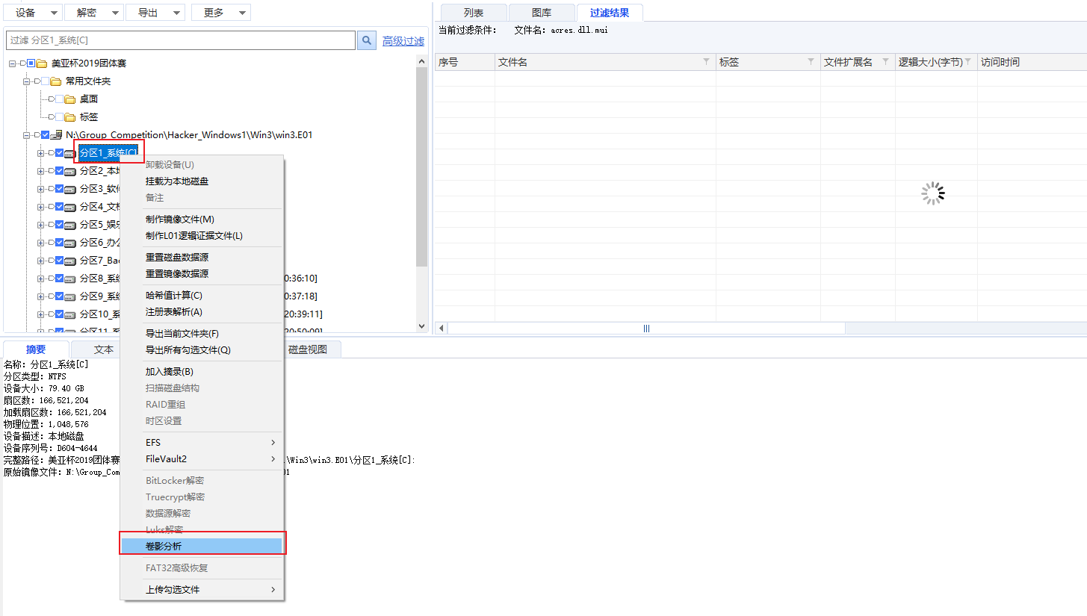Select the 过滤结果 tab
Screen dimensions: 1087x616
click(x=610, y=13)
